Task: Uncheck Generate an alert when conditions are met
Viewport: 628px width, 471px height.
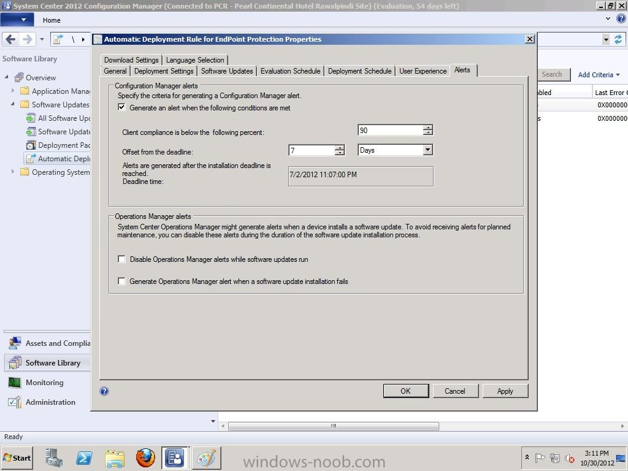Action: (x=121, y=107)
